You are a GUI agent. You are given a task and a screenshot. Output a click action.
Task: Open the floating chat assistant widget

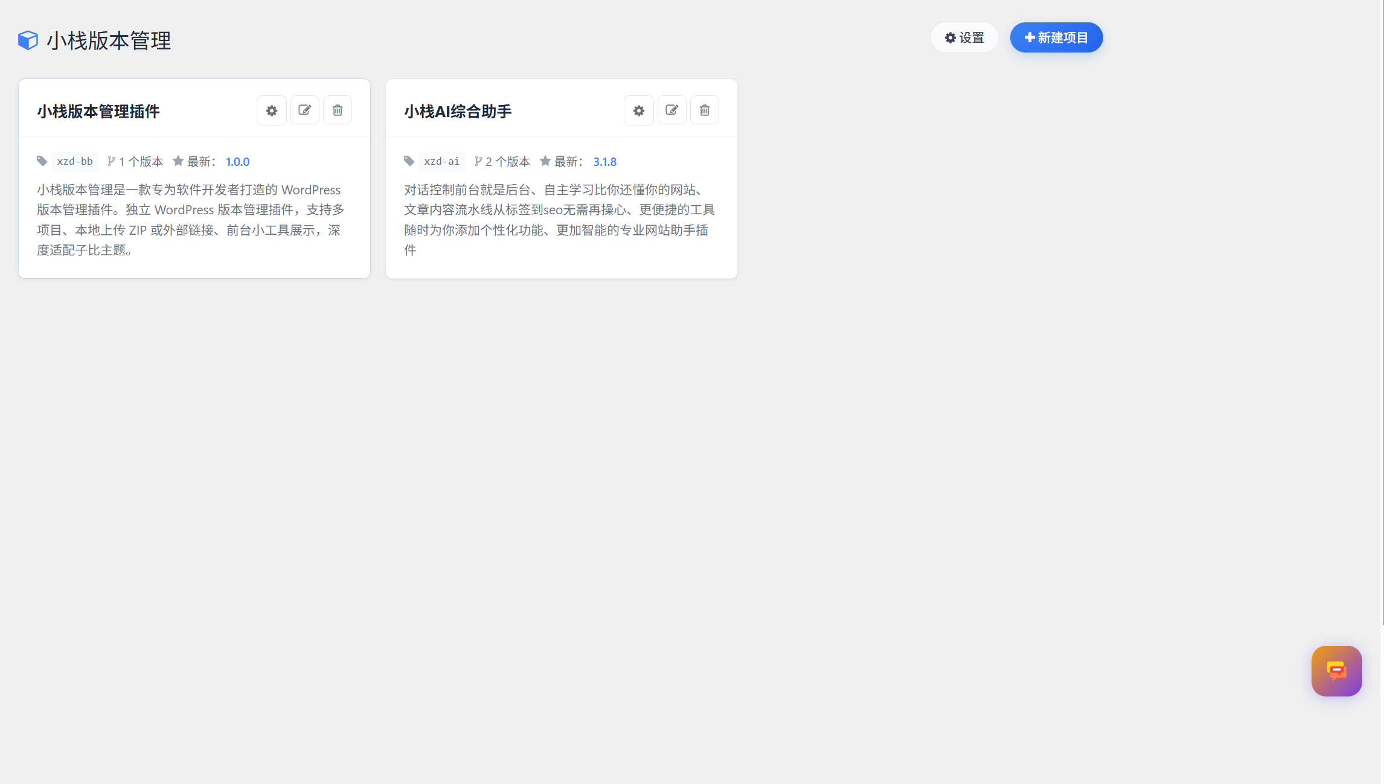pyautogui.click(x=1337, y=671)
